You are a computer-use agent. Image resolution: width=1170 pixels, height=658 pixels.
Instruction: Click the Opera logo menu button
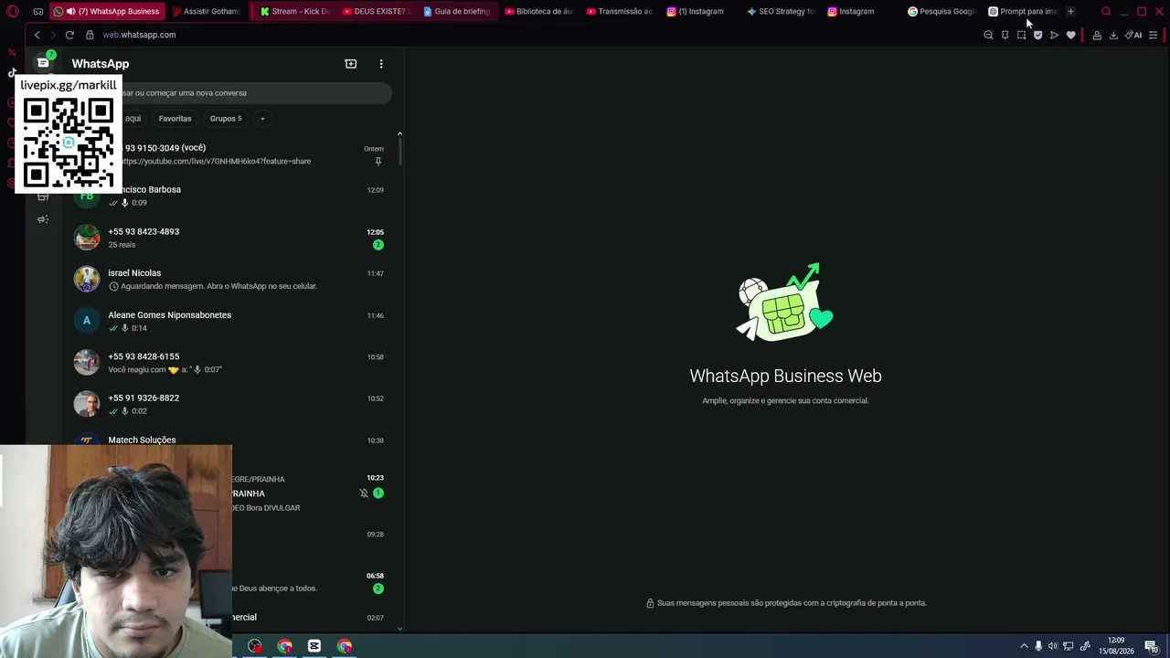[x=13, y=12]
